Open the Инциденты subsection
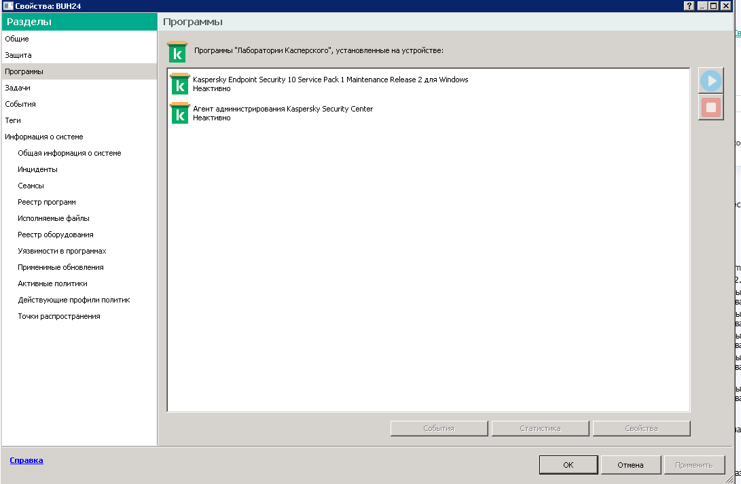The image size is (741, 484). tap(38, 169)
